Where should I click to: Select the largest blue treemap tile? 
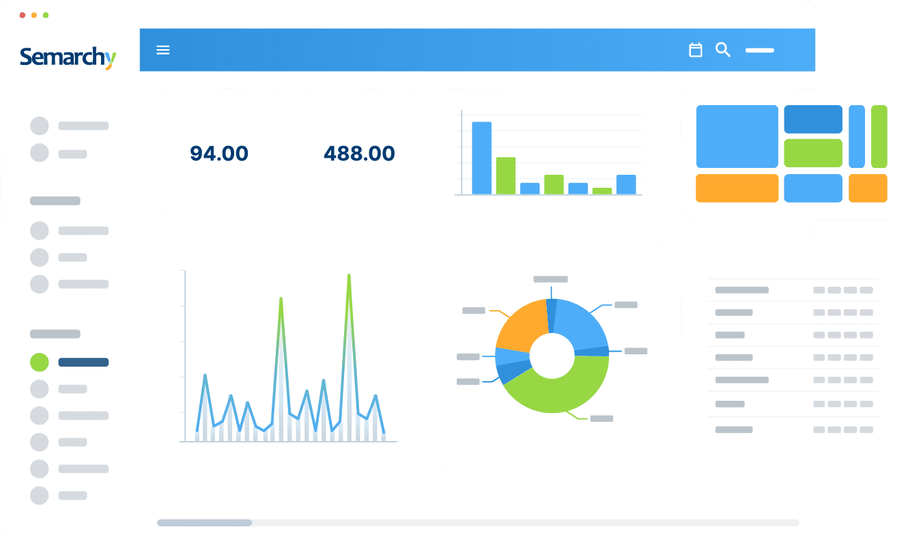(737, 137)
